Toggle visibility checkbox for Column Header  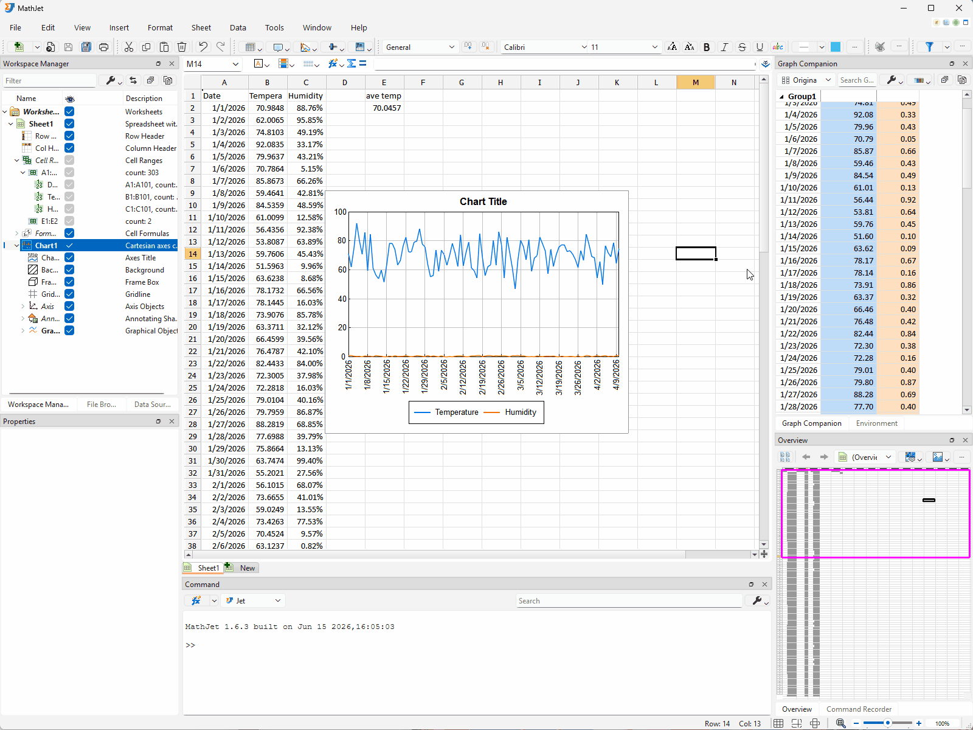click(x=69, y=148)
